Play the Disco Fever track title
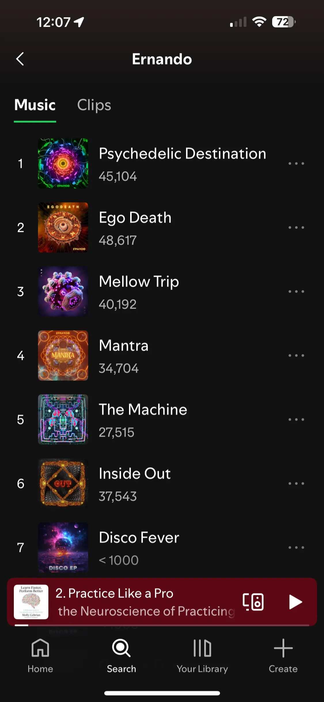This screenshot has height=702, width=324. point(139,538)
